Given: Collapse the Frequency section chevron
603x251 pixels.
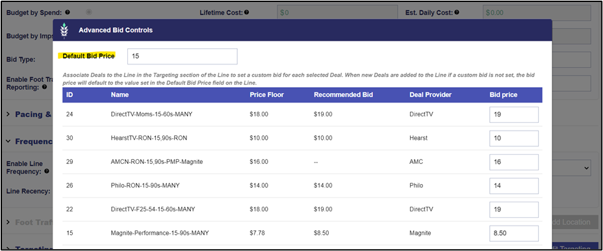Looking at the screenshot, I should (x=8, y=141).
